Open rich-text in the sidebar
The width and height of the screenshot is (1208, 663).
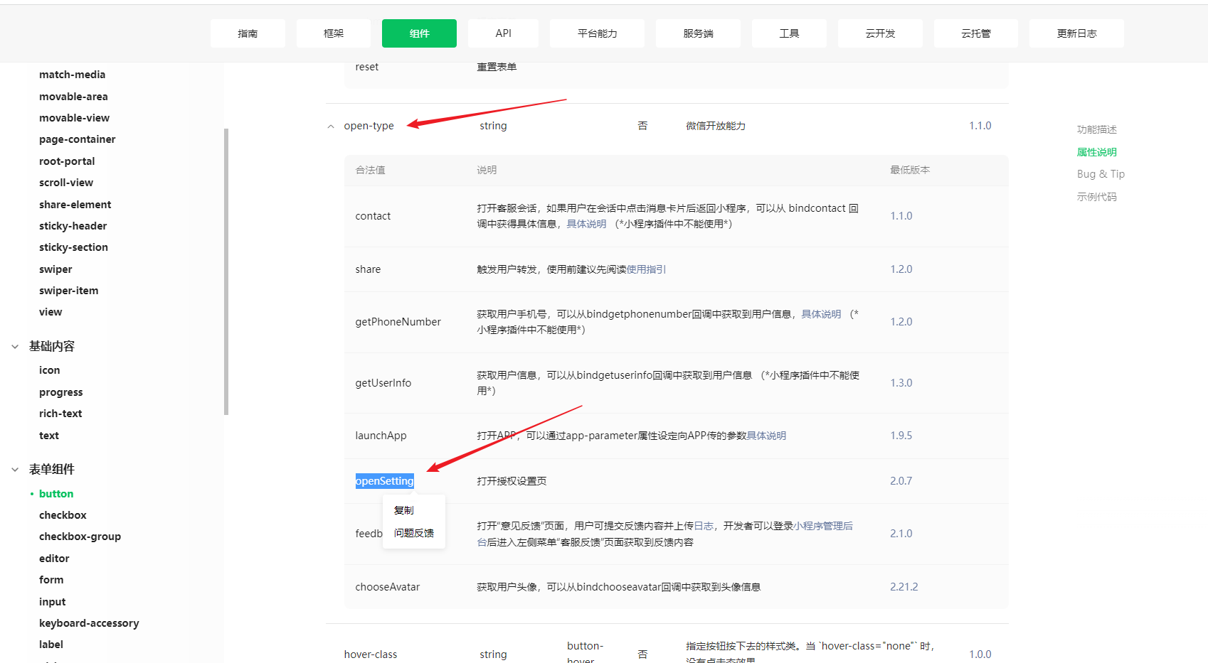point(60,414)
